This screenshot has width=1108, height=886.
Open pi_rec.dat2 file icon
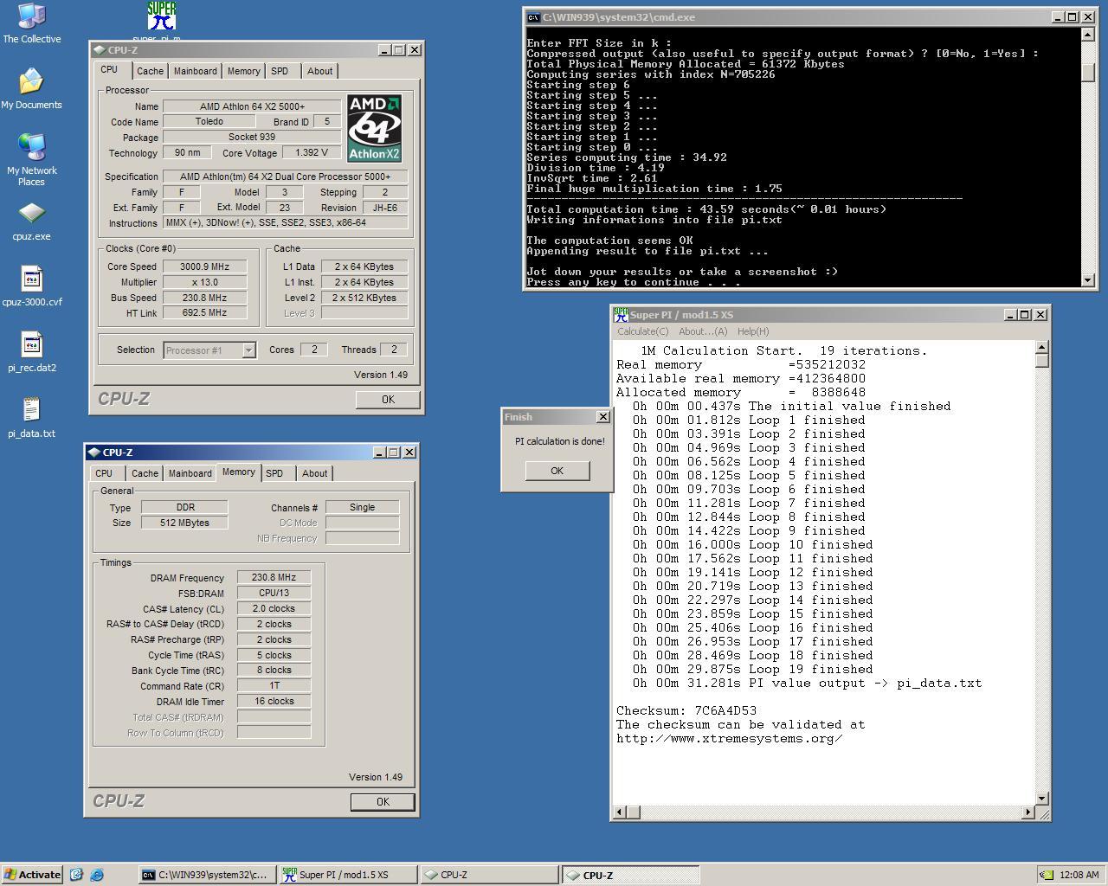[31, 353]
